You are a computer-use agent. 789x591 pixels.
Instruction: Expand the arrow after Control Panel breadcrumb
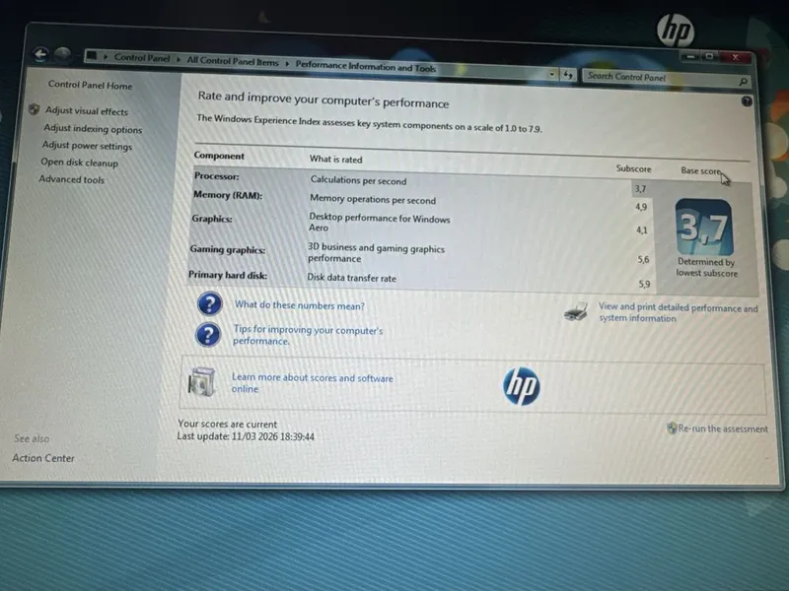[179, 59]
